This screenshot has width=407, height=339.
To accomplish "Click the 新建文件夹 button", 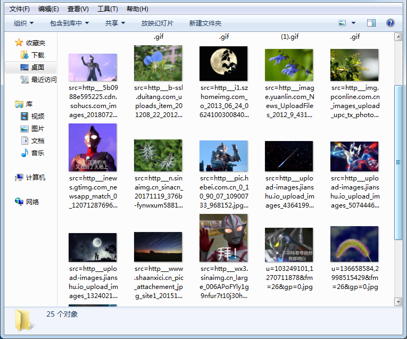I will tap(205, 23).
